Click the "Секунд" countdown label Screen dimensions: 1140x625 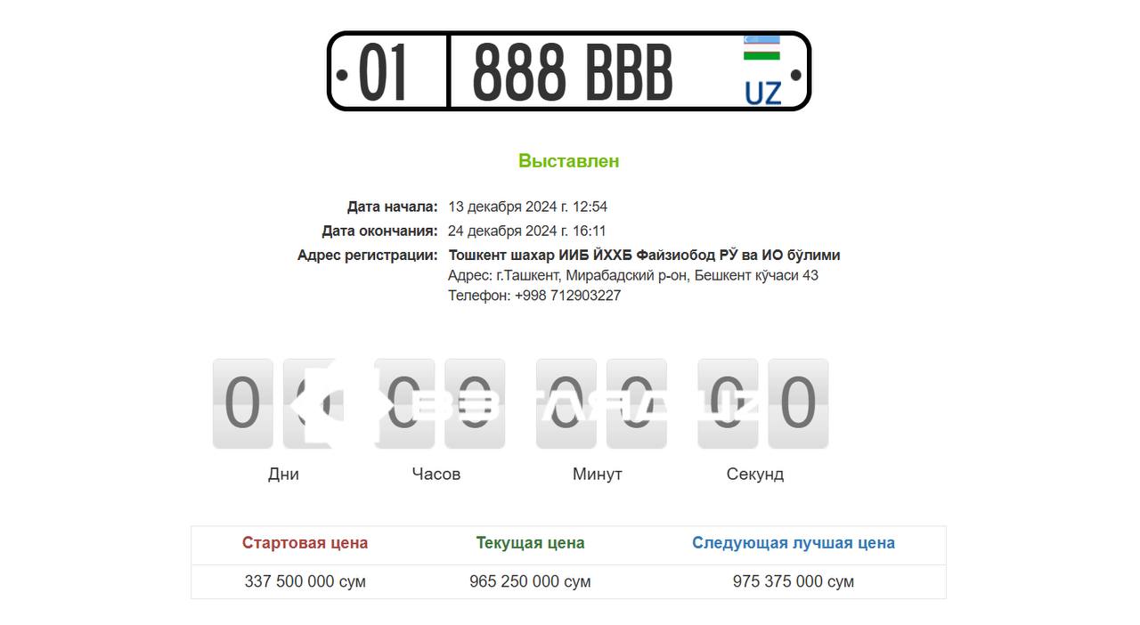point(755,474)
